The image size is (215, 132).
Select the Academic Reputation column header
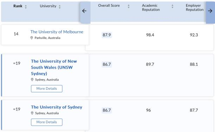click(x=151, y=7)
